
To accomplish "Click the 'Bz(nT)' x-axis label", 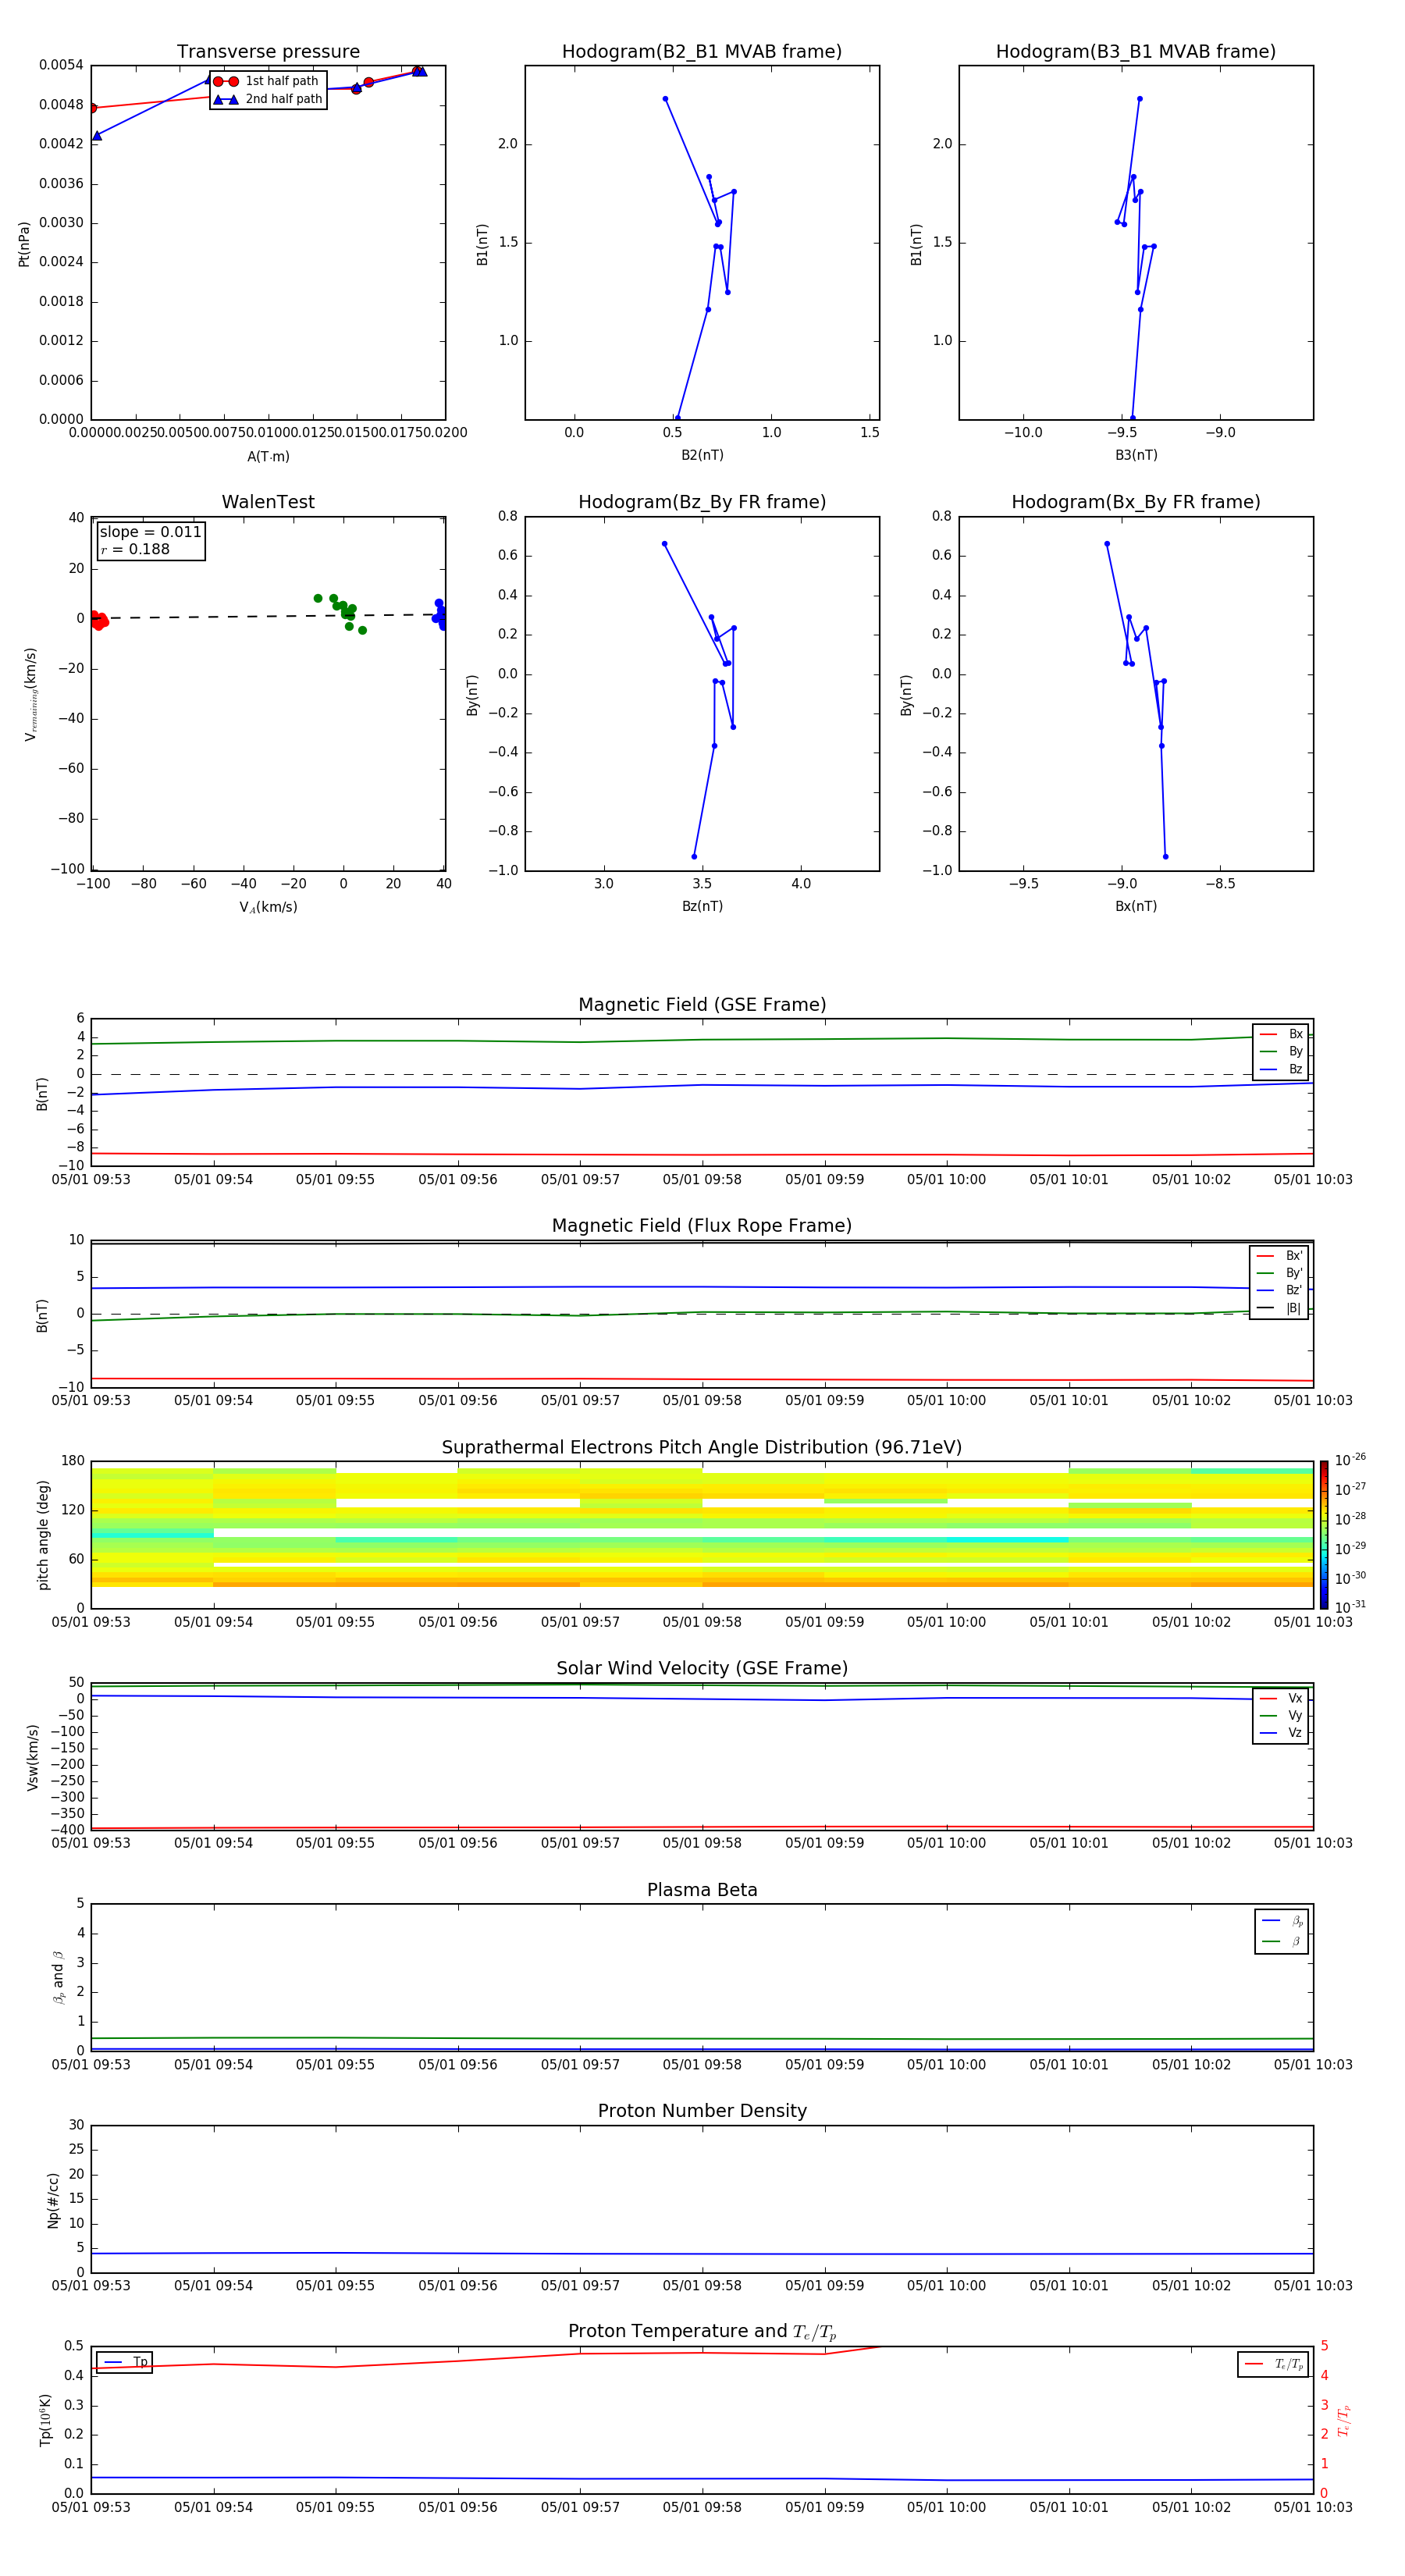I will (702, 906).
